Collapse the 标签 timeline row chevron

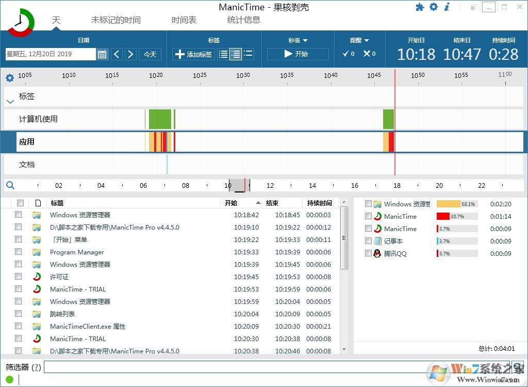coord(10,102)
